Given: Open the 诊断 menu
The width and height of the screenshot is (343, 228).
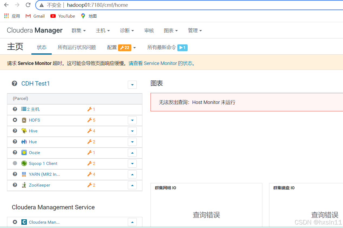Looking at the screenshot, I should (x=127, y=31).
